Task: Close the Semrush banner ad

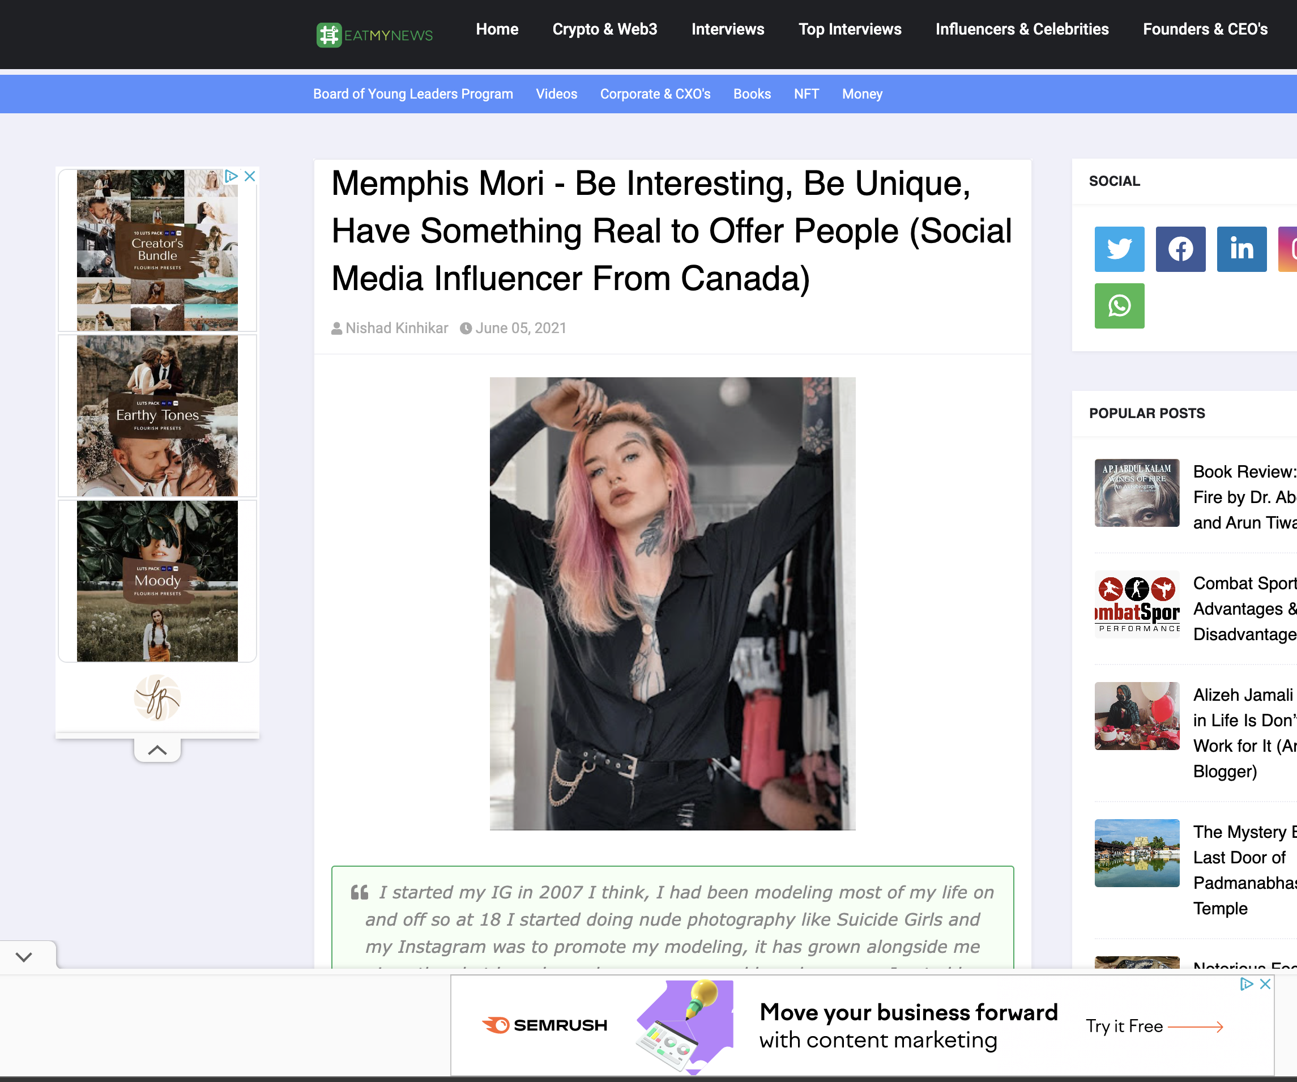Action: (x=1265, y=984)
